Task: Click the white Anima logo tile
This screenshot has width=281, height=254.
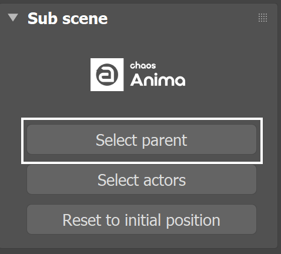Action: 107,75
